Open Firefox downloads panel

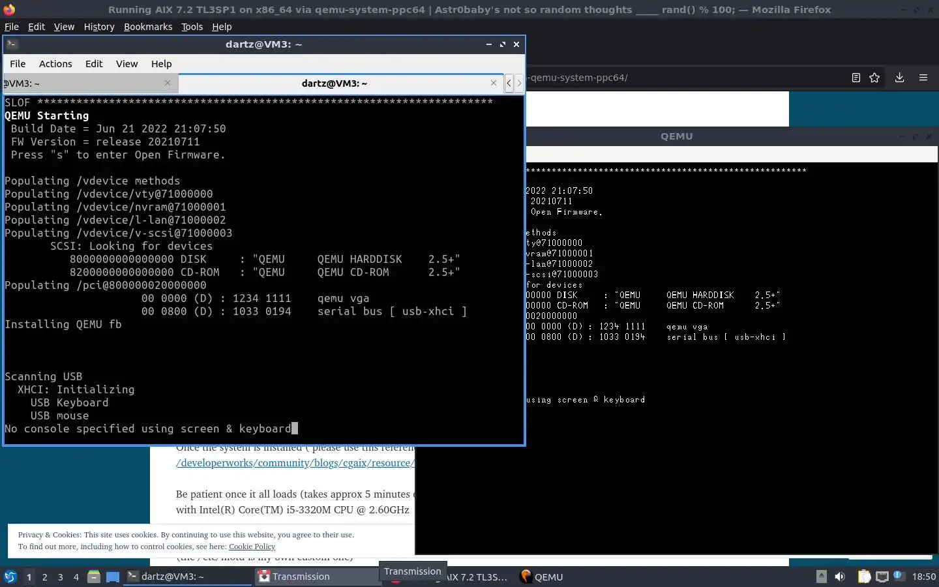(x=899, y=78)
